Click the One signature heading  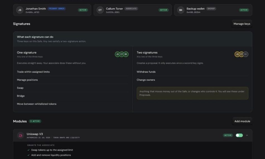pyautogui.click(x=27, y=52)
